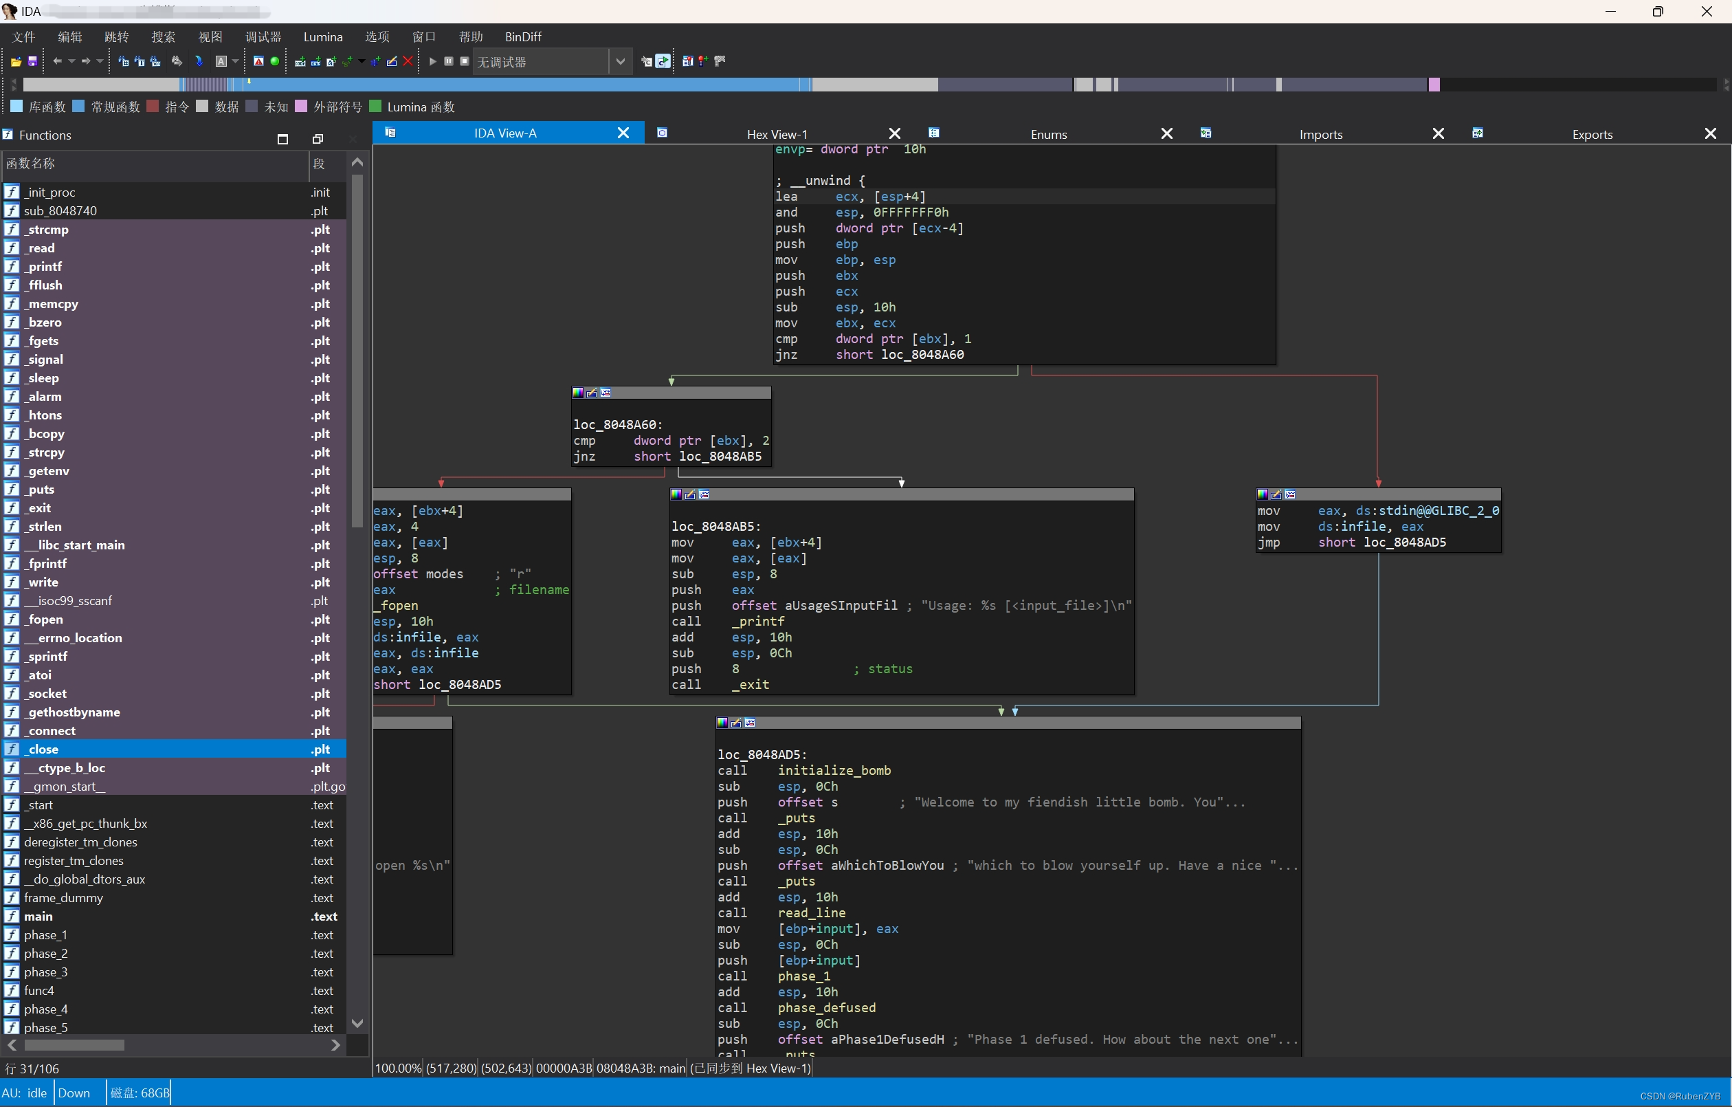
Task: Open the text style A dropdown arrow
Action: [235, 62]
